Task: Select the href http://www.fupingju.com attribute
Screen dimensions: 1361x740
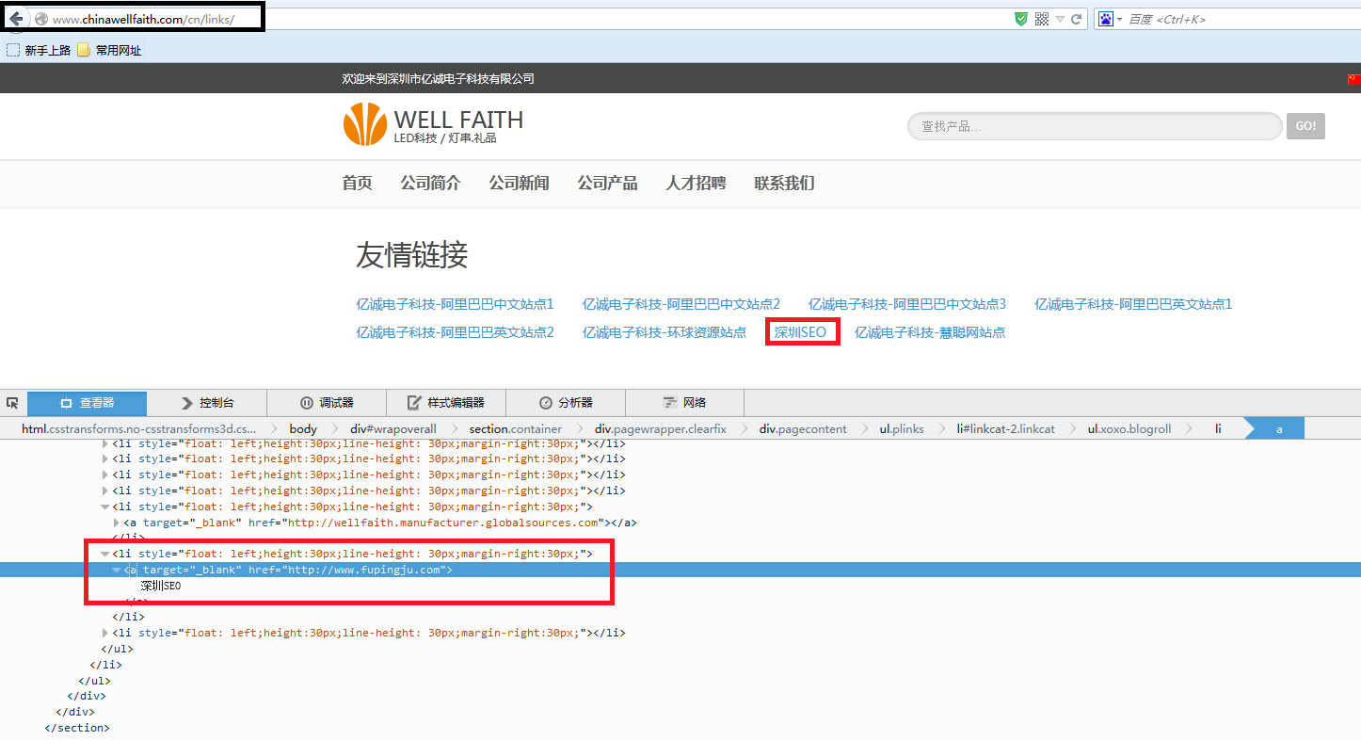Action: pyautogui.click(x=347, y=571)
